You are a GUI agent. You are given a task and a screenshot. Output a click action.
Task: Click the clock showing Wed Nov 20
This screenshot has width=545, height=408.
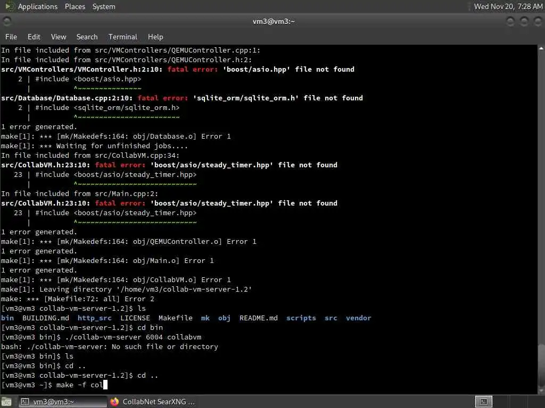[x=508, y=6]
